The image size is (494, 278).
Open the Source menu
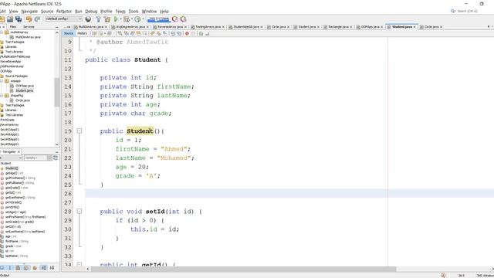point(47,11)
